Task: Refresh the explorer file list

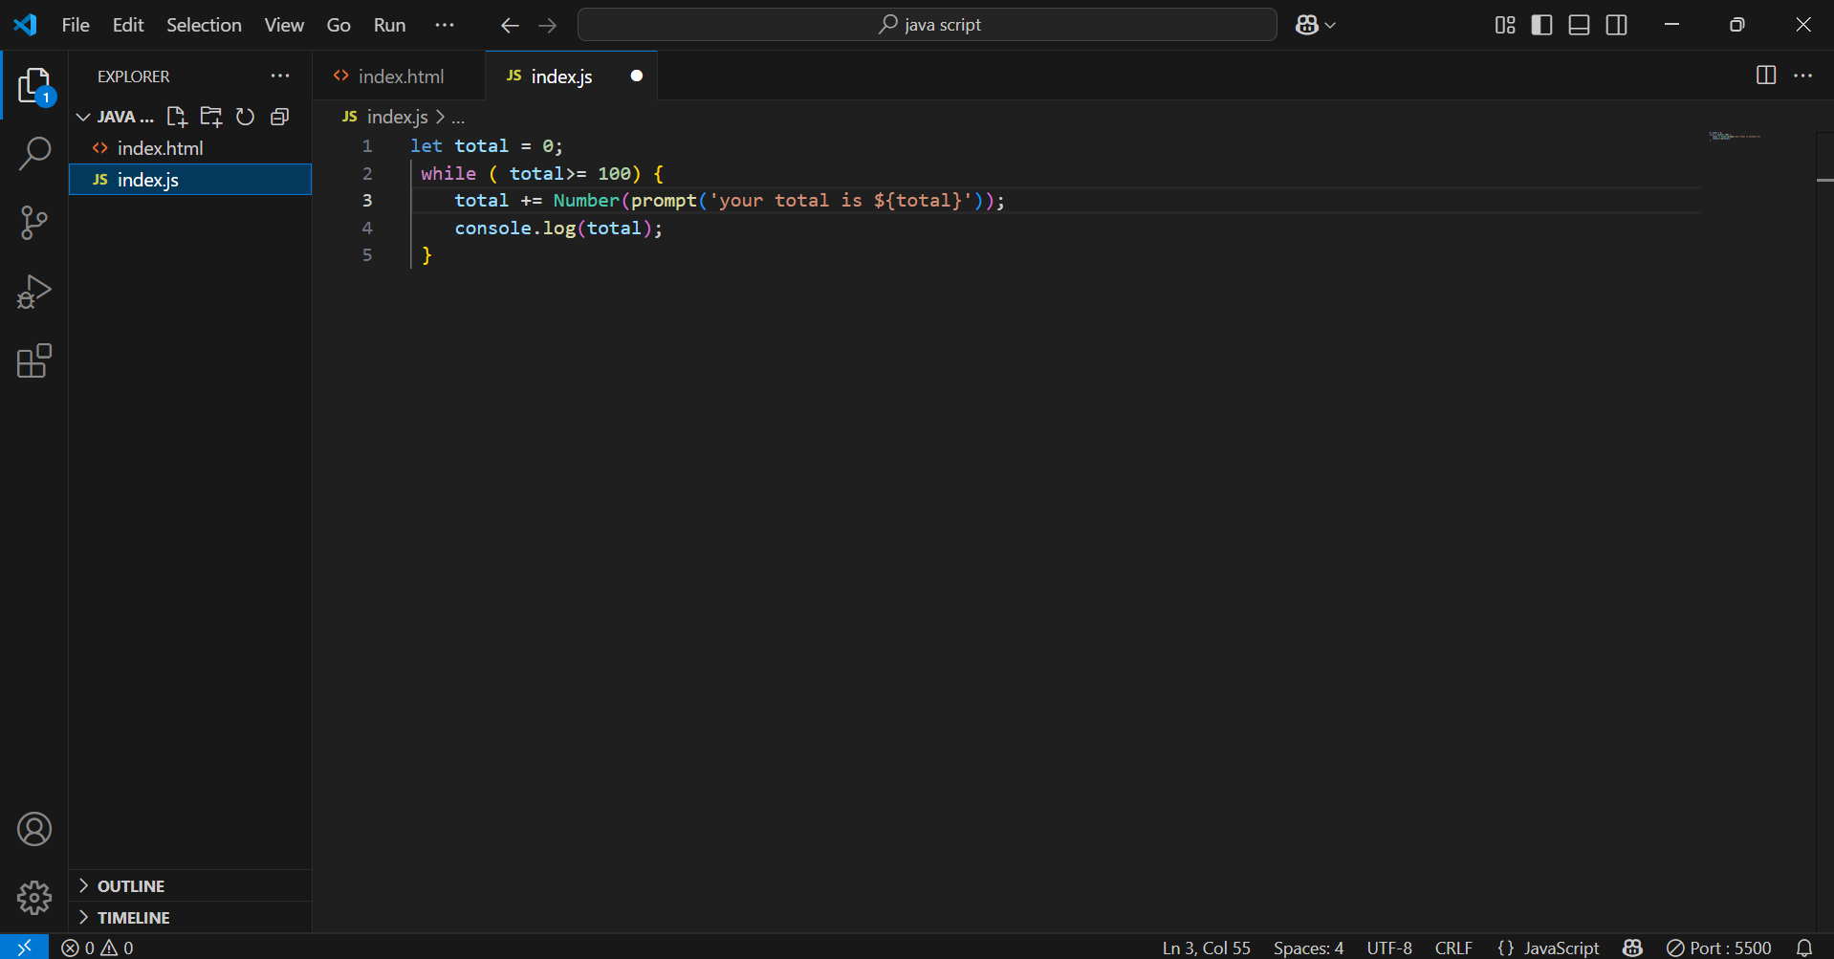Action: pos(245,117)
